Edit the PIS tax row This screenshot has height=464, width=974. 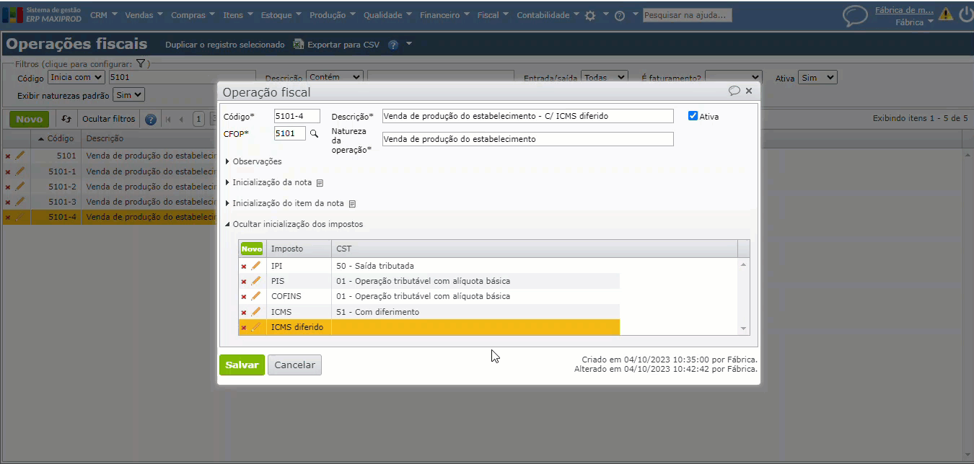[255, 281]
